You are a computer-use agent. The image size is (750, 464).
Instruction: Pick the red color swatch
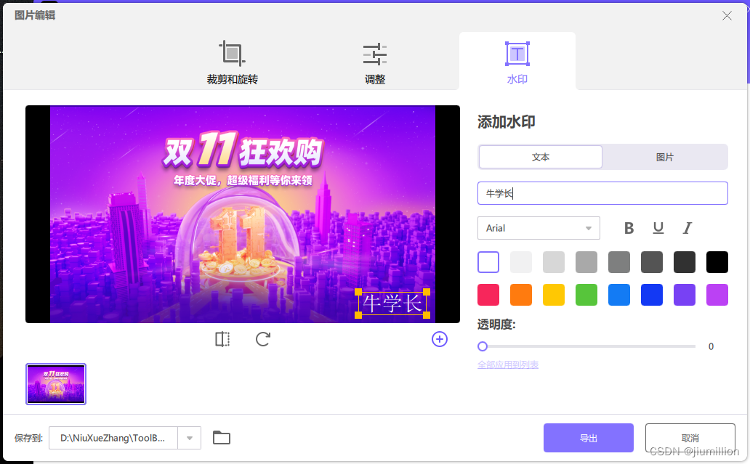point(488,295)
